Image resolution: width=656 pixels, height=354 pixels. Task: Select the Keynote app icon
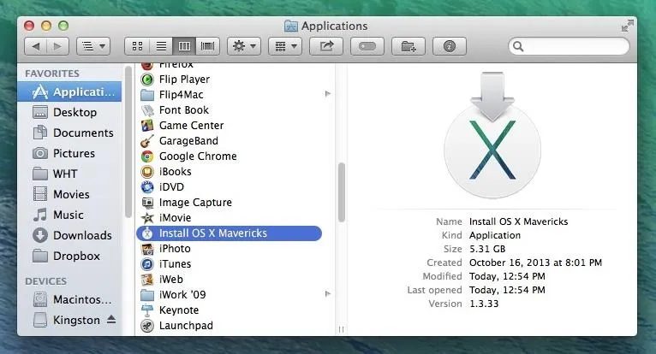[147, 310]
